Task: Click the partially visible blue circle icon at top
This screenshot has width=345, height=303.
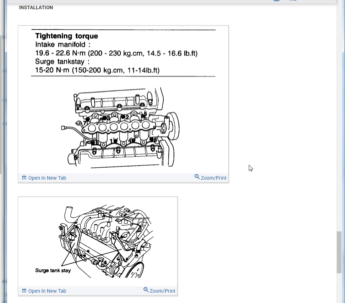Action: click(x=276, y=1)
